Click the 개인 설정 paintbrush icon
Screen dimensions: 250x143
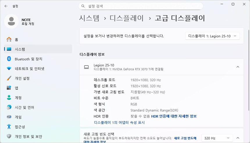click(x=9, y=78)
